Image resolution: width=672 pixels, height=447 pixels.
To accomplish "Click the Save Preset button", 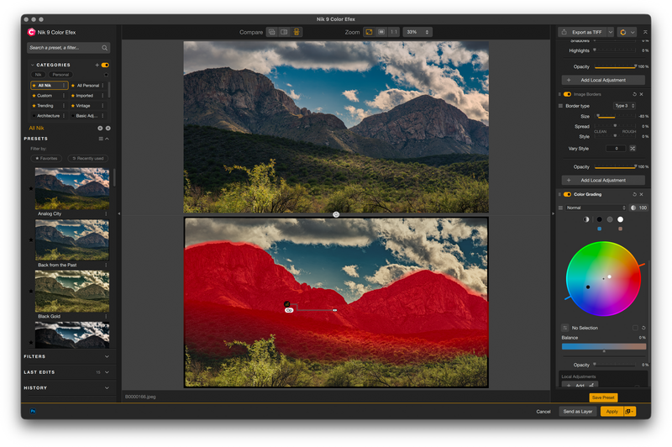I will (x=603, y=397).
